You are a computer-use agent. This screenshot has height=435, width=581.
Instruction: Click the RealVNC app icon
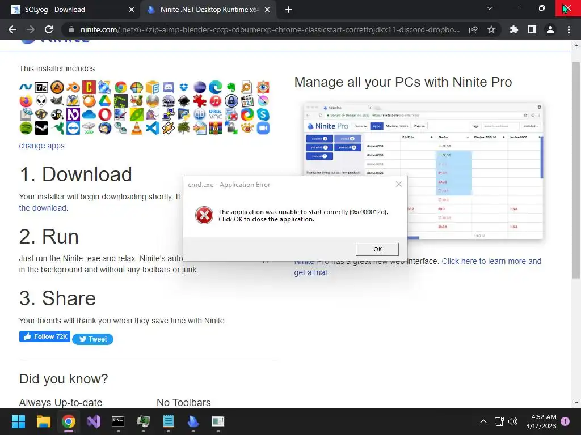[216, 114]
